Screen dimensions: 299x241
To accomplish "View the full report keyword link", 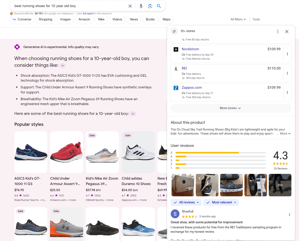I will [88, 14].
